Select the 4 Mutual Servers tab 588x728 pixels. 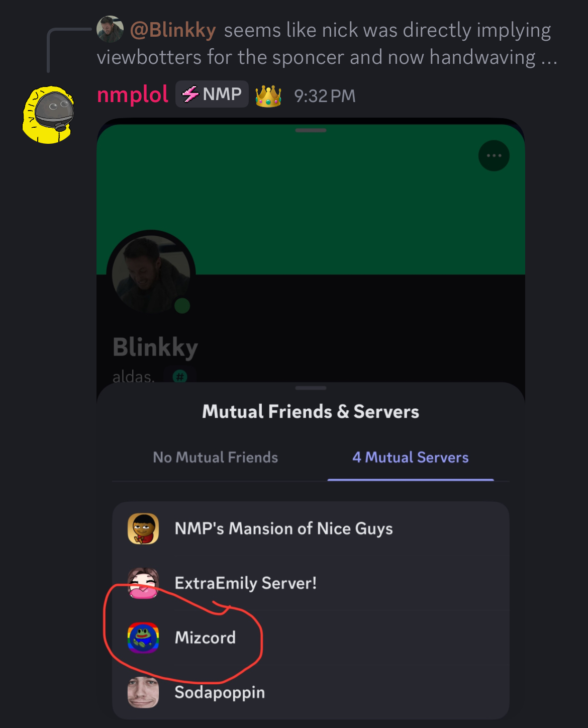coord(410,457)
